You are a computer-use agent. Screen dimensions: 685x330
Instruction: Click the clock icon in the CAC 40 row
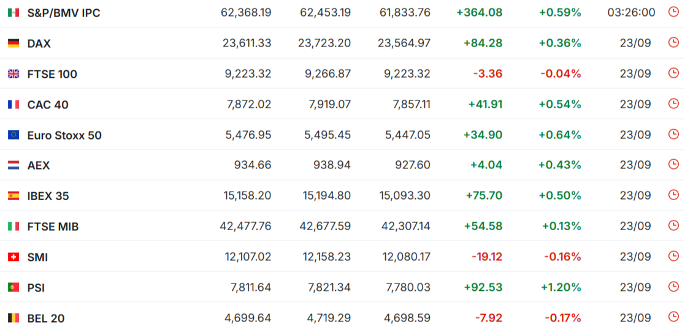pyautogui.click(x=673, y=103)
